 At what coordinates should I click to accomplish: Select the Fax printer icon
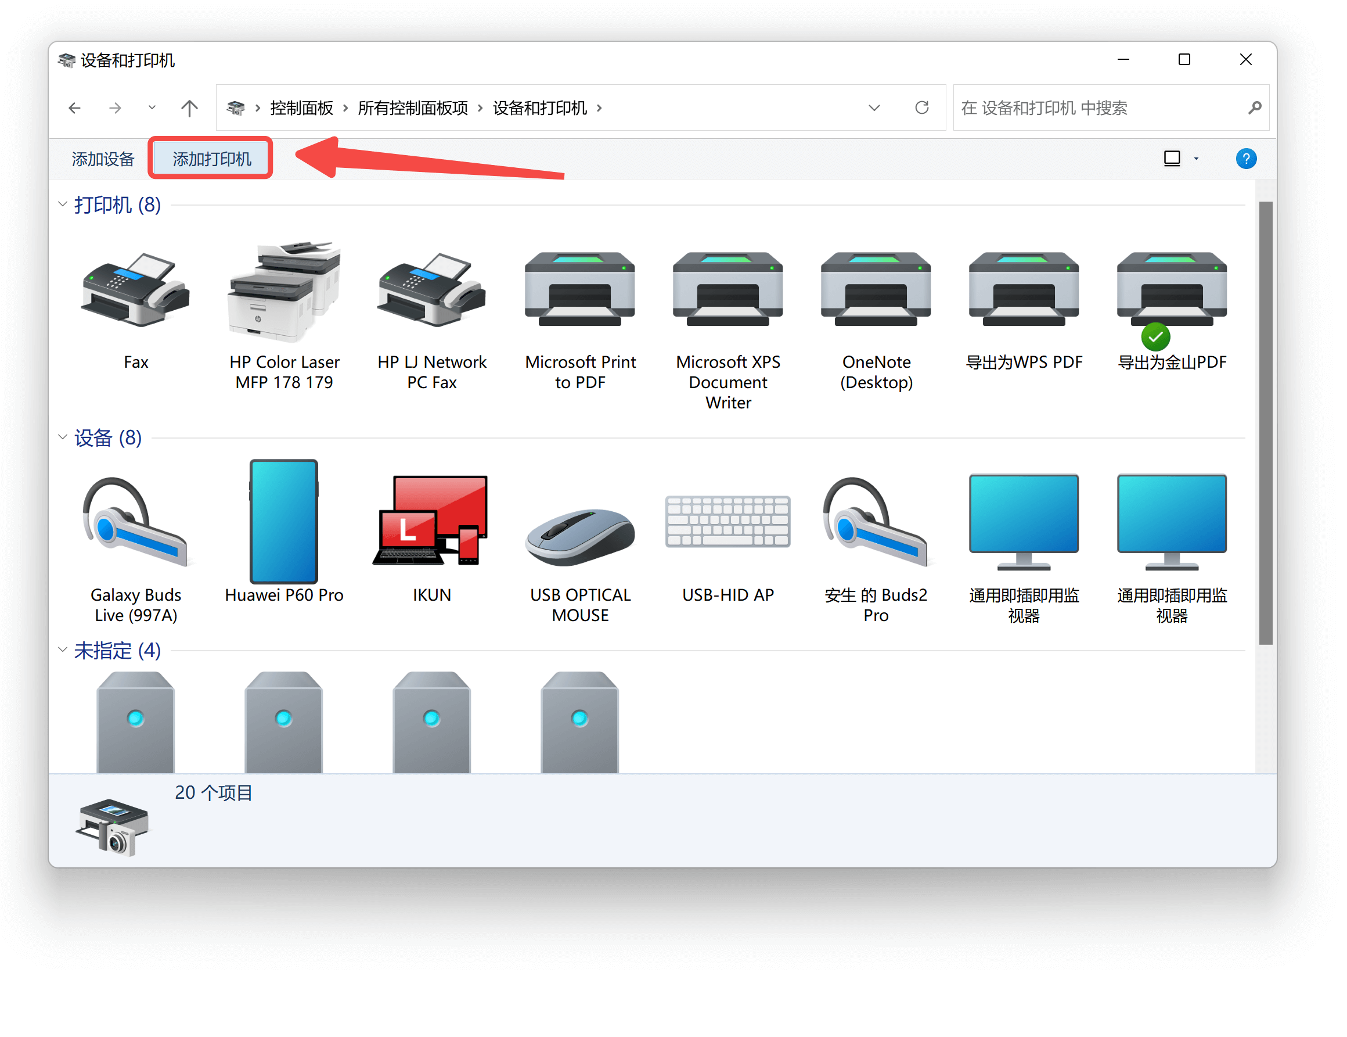(x=136, y=290)
